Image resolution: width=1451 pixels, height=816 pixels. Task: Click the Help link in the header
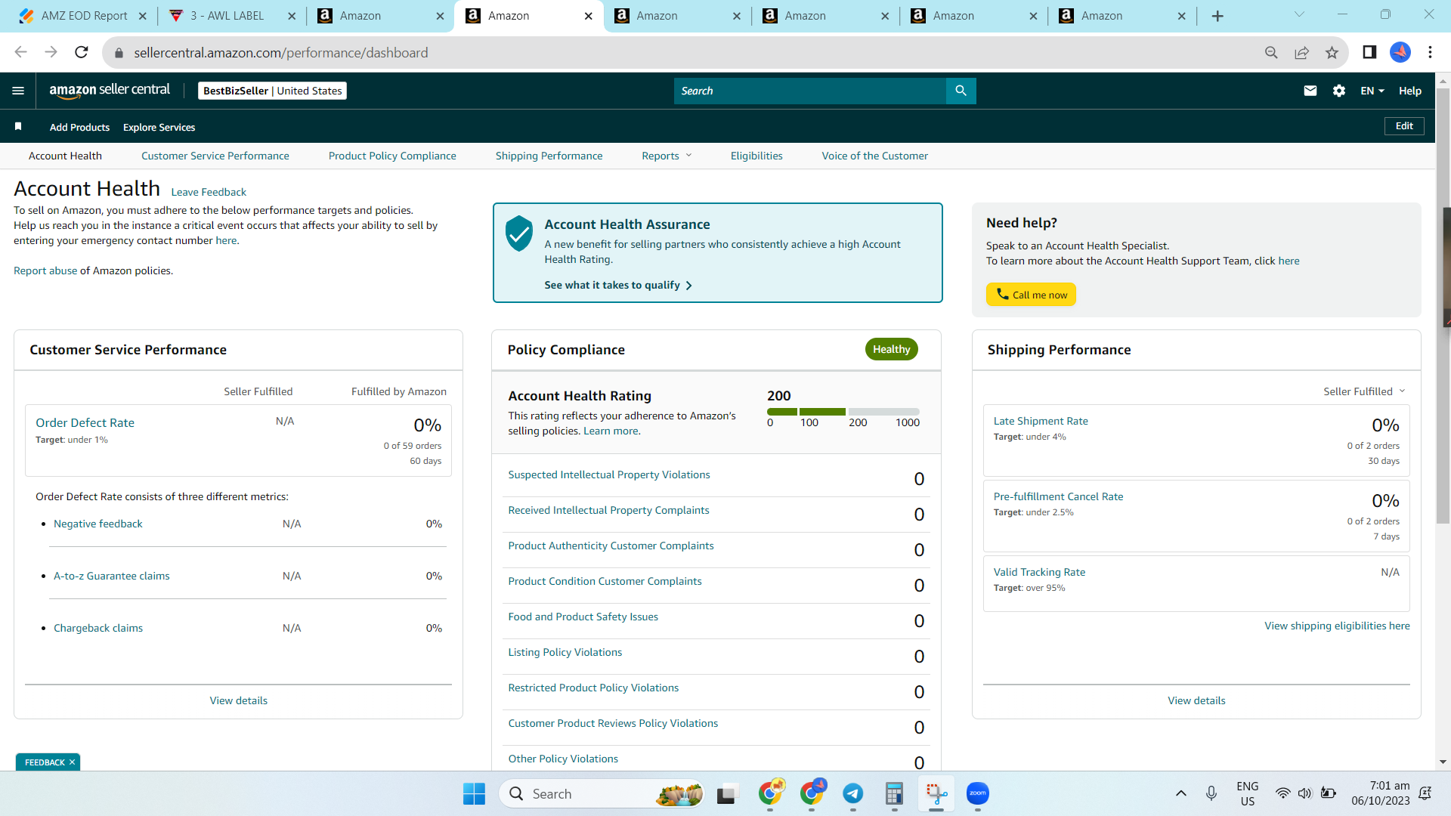(x=1410, y=91)
